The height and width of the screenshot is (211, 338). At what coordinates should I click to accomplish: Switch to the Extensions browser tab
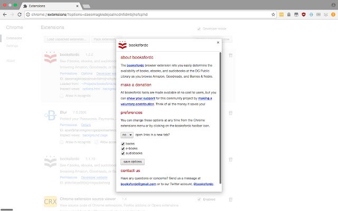51,6
